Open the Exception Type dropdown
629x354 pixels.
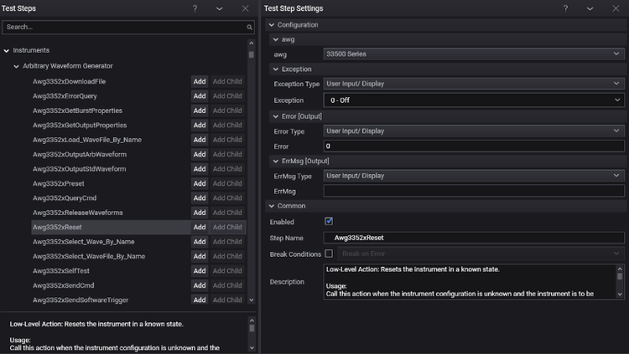coord(474,84)
